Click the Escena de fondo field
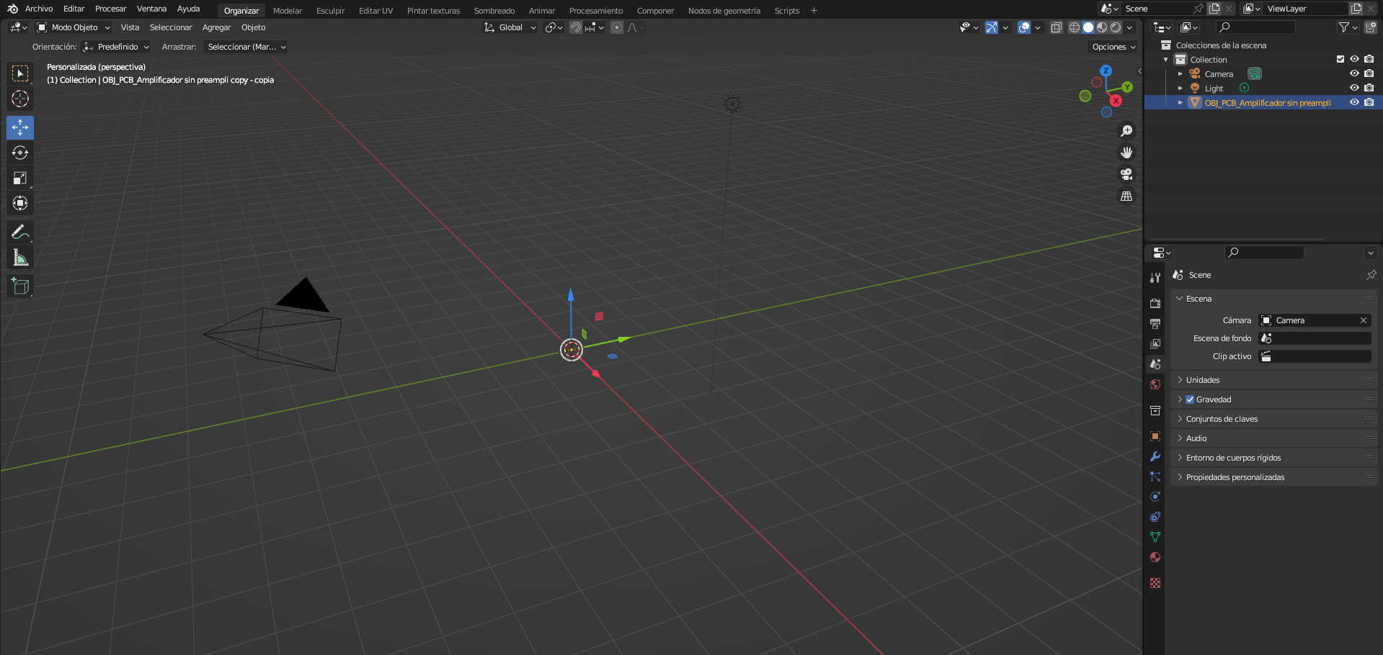Image resolution: width=1383 pixels, height=655 pixels. pos(1315,338)
